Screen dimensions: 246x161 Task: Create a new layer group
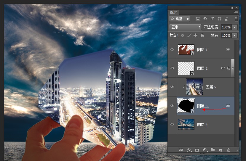click(x=213, y=150)
